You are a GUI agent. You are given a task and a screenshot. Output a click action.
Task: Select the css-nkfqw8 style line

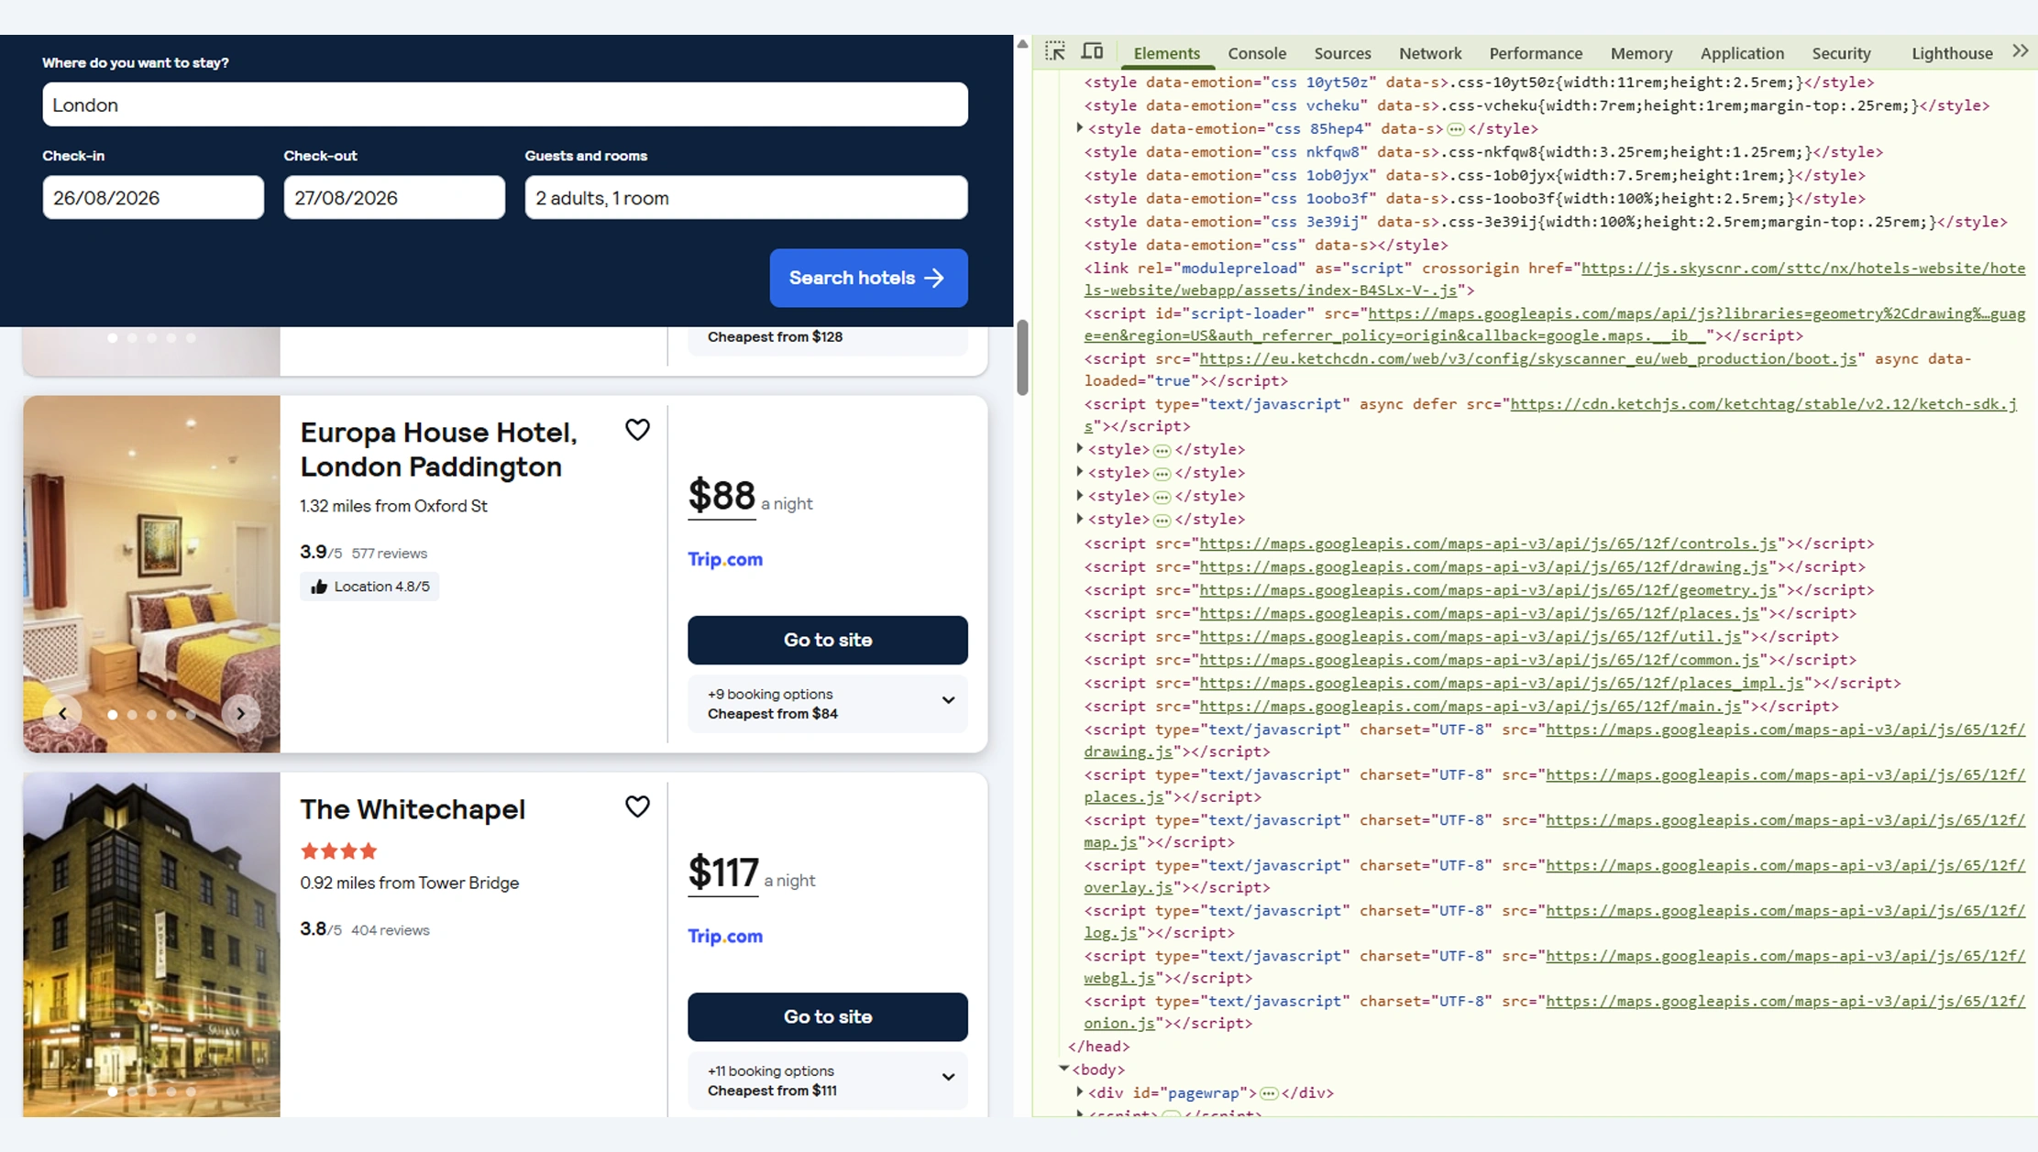(1483, 152)
